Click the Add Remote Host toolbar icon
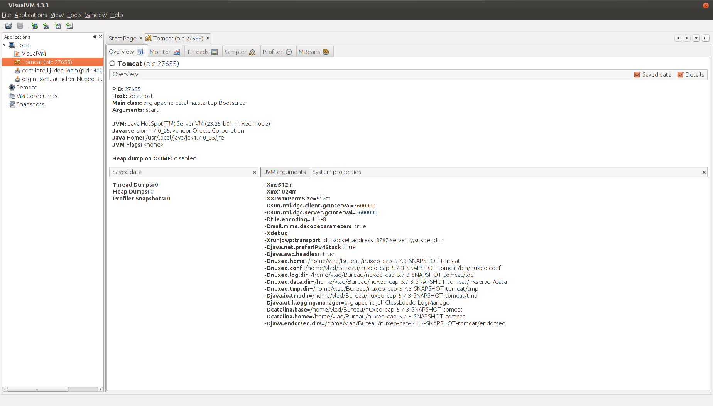The image size is (713, 406). [x=35, y=26]
